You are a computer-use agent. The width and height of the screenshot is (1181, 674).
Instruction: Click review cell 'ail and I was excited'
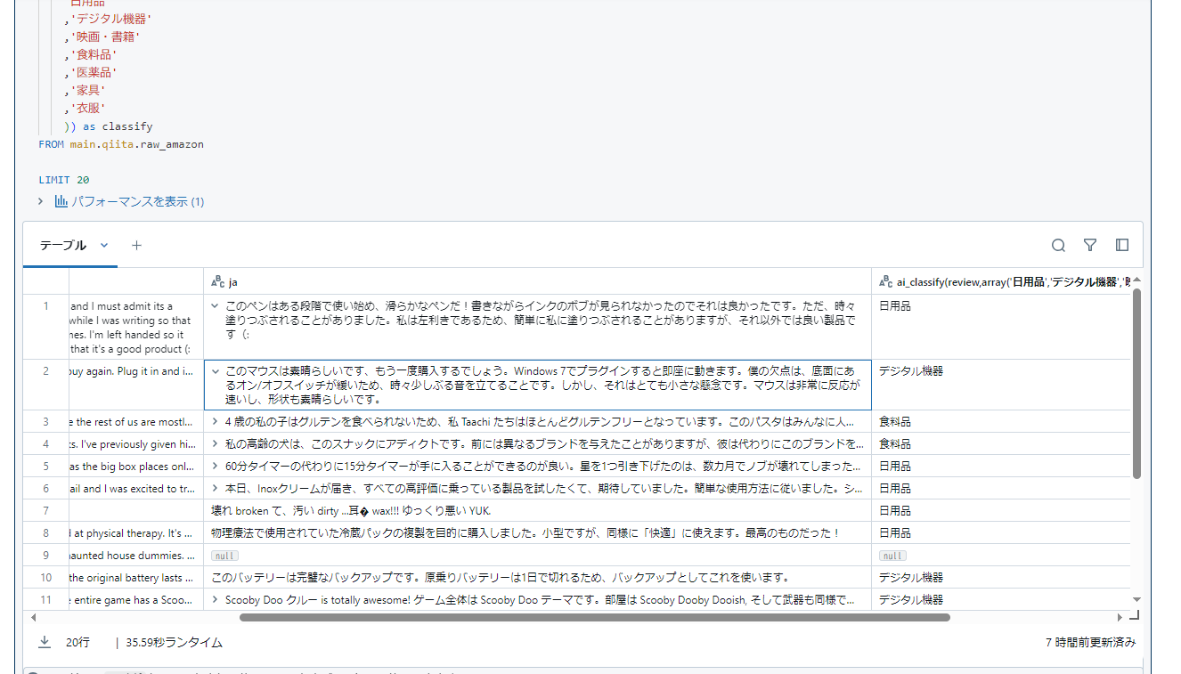pos(135,488)
